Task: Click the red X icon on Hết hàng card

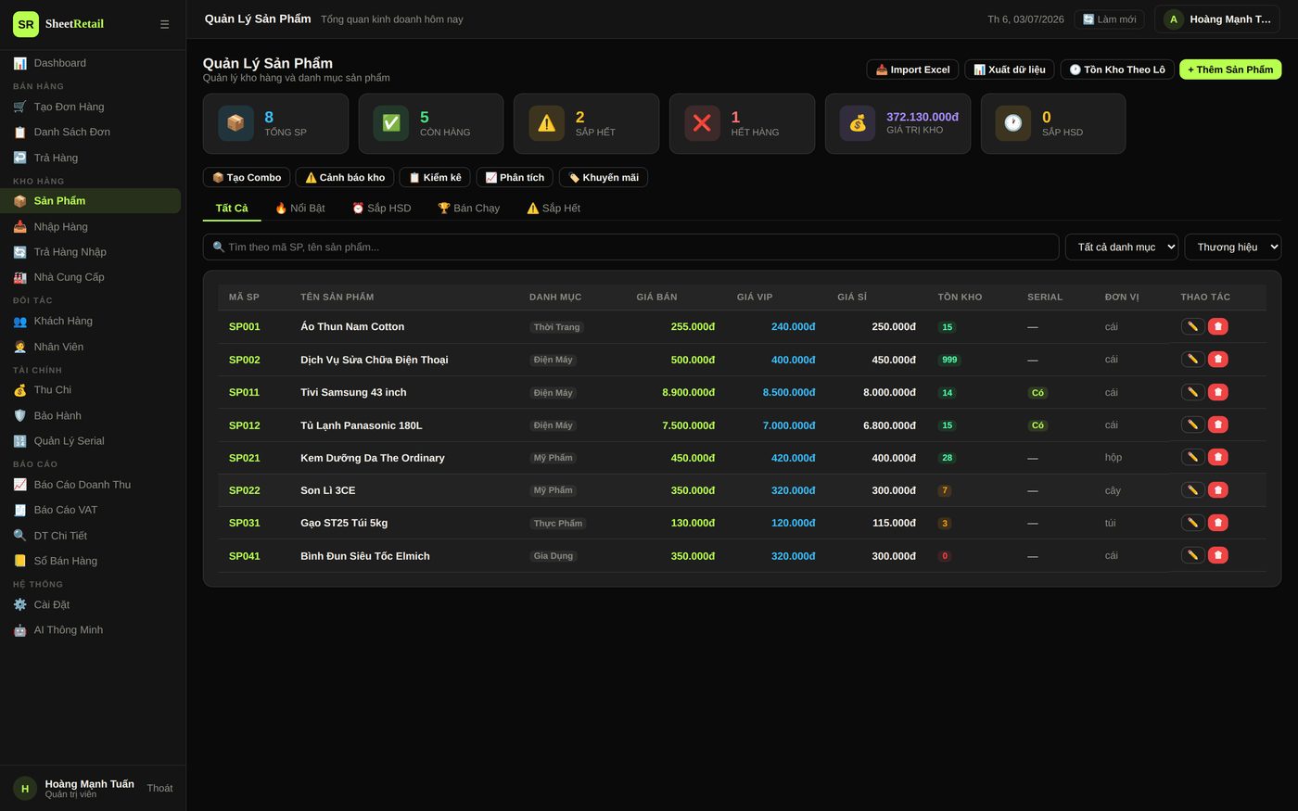Action: pos(702,123)
